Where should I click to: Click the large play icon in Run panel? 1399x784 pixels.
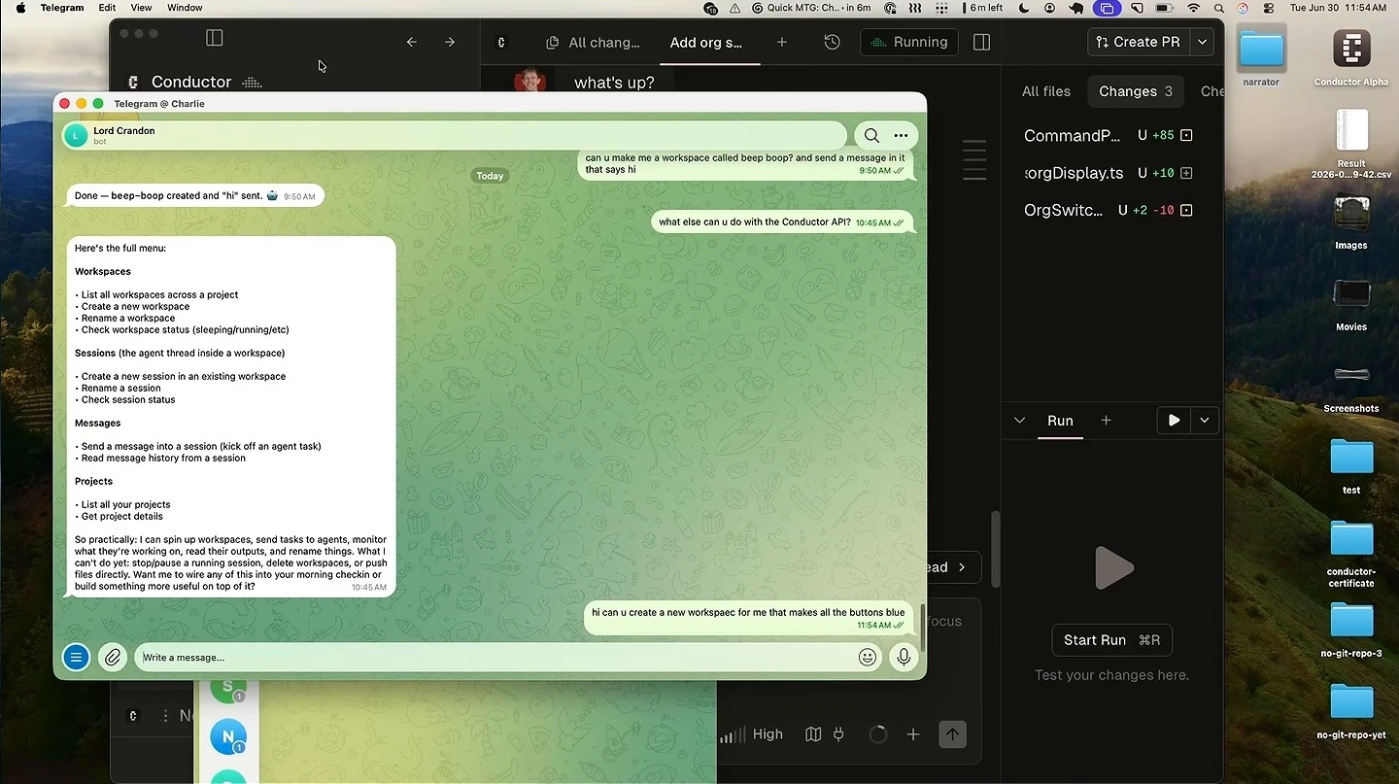coord(1112,568)
